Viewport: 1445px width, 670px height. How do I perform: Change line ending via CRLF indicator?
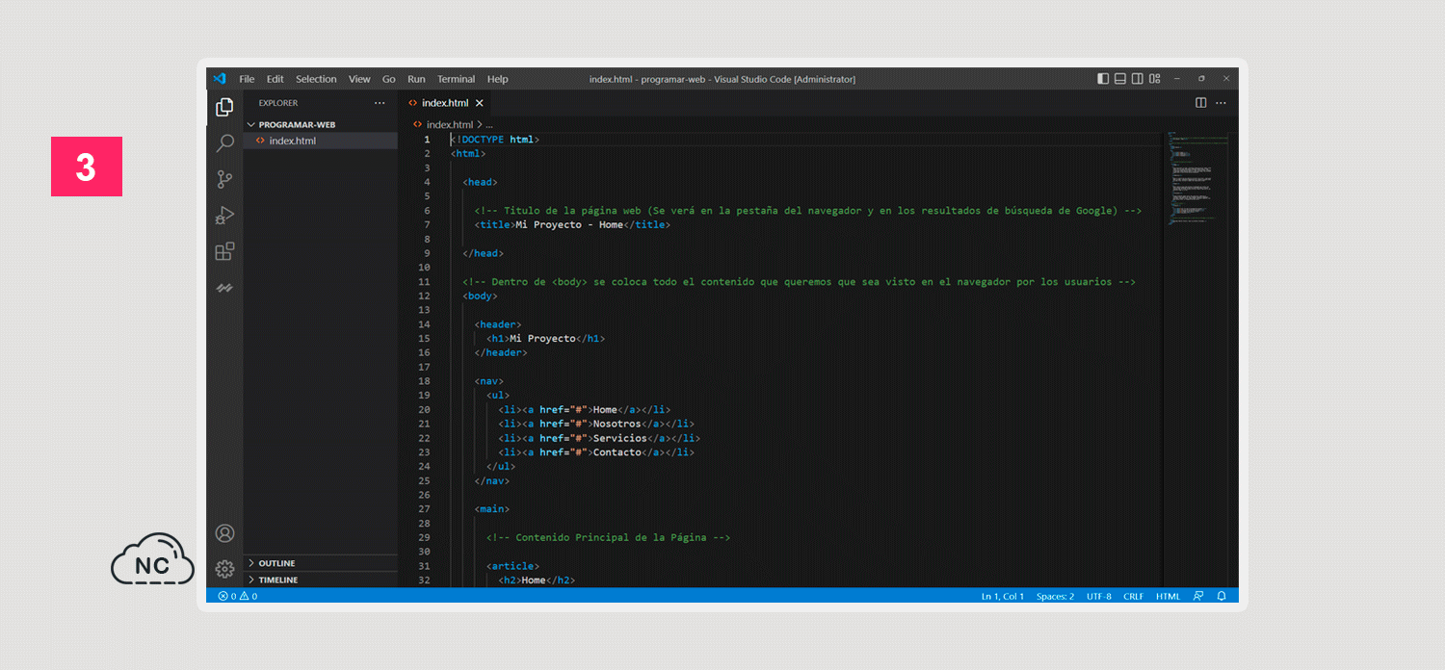1134,596
